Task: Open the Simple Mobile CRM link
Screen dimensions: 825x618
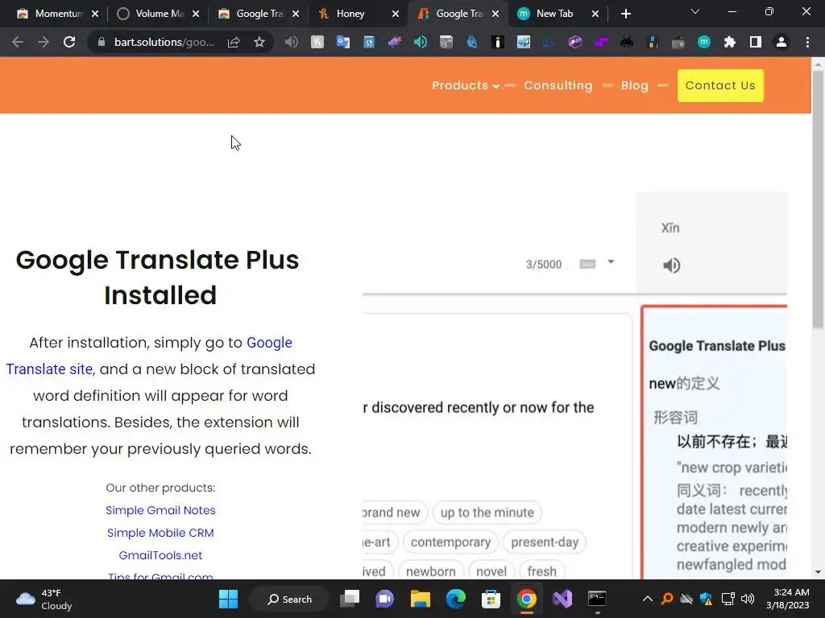Action: tap(160, 533)
